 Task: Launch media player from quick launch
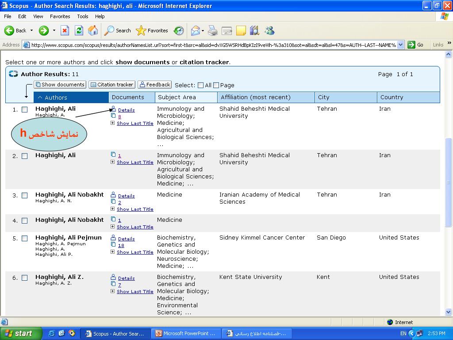[72, 333]
